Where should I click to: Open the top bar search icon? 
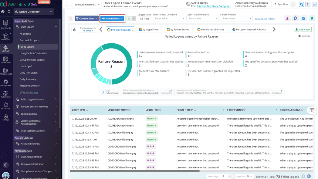[301, 4]
